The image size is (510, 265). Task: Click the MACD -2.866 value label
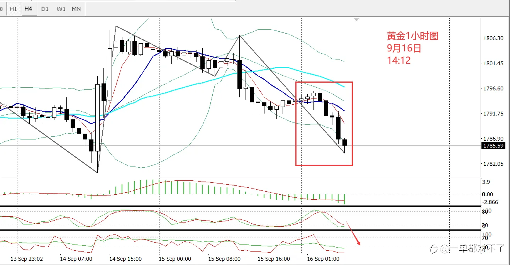pyautogui.click(x=490, y=202)
